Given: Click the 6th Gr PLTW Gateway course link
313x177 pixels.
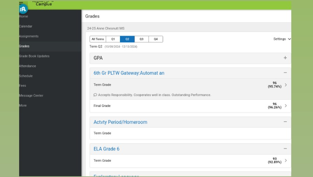Looking at the screenshot, I should point(129,73).
